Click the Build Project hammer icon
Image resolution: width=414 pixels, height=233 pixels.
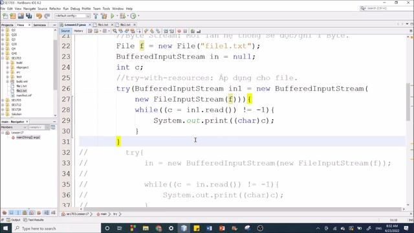pyautogui.click(x=96, y=16)
